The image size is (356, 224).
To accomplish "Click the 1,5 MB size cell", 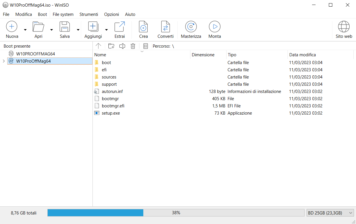I will point(219,106).
